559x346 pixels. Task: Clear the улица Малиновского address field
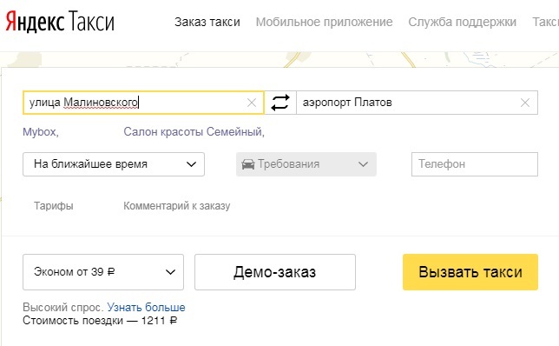pos(252,103)
